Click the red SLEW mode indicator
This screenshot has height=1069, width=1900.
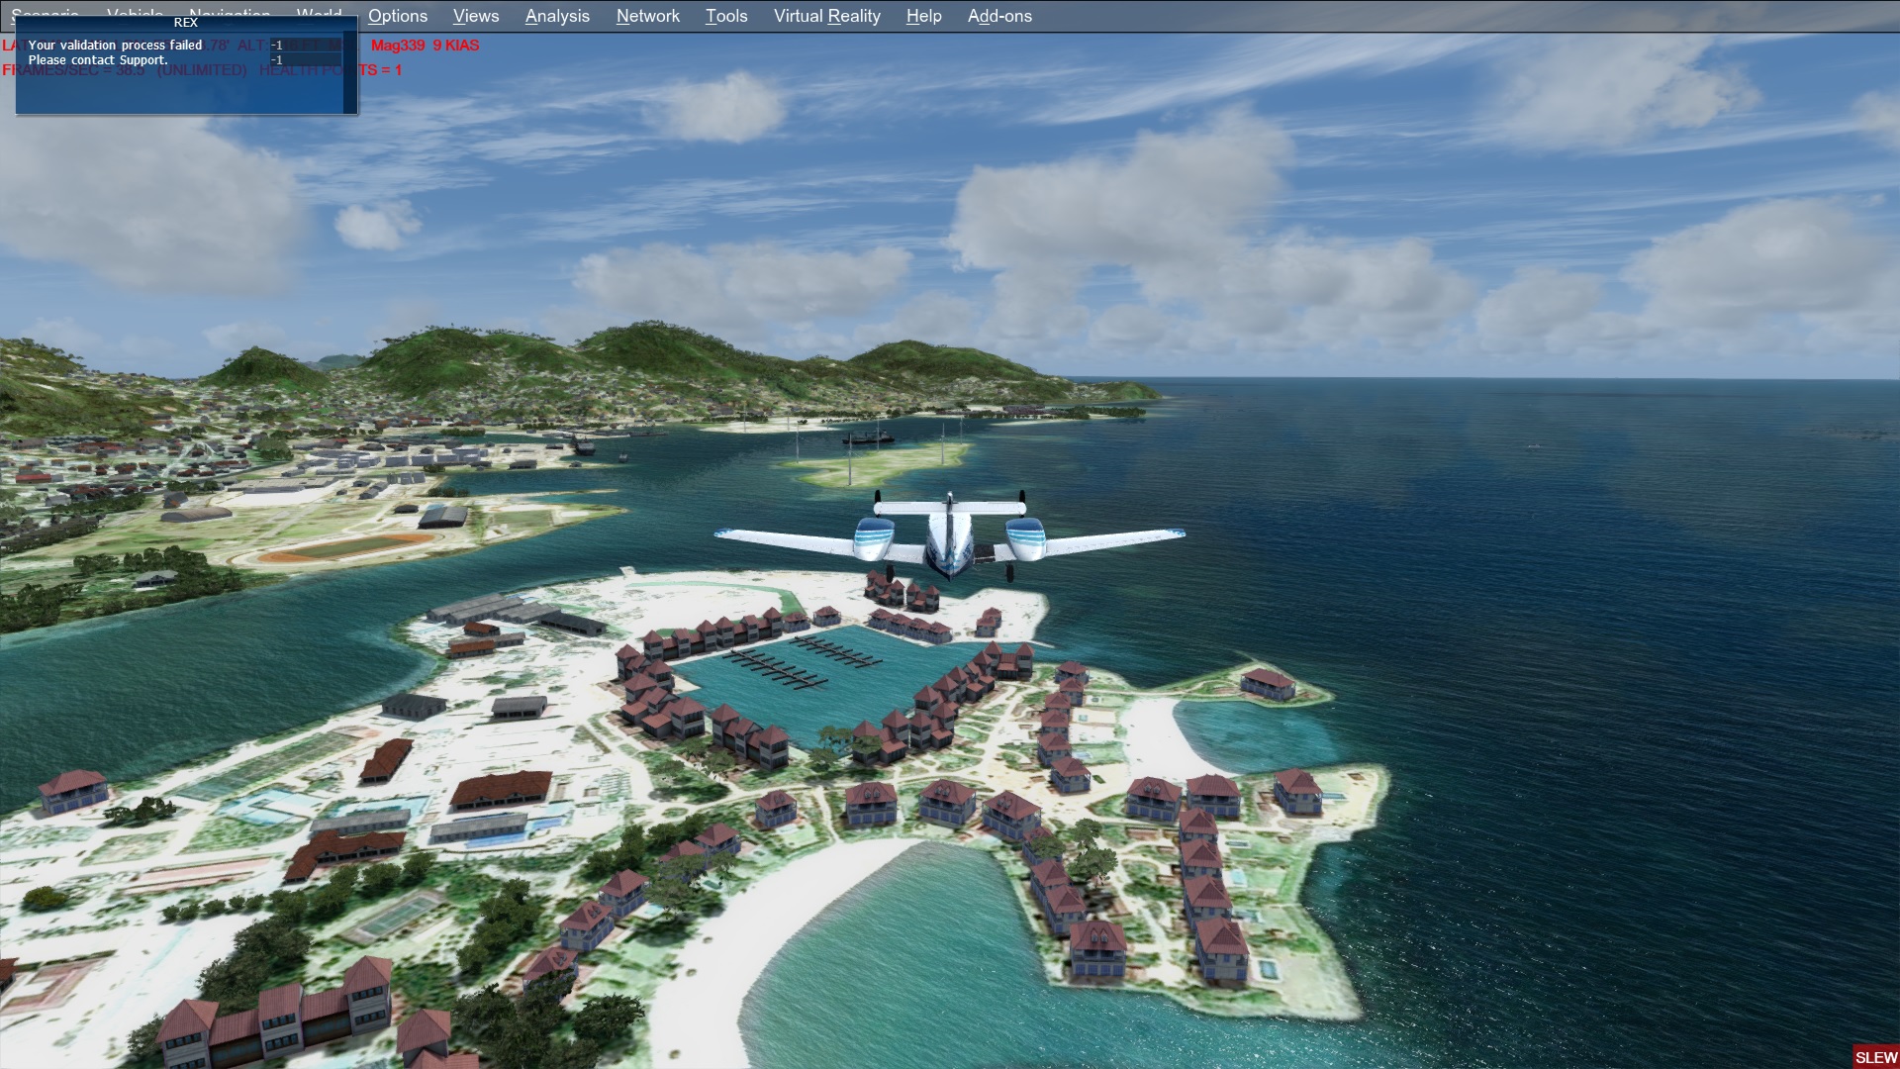[1875, 1057]
